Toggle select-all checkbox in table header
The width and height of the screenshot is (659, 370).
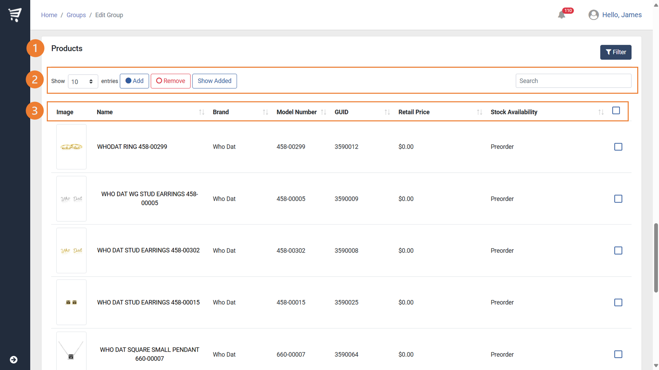pos(616,111)
